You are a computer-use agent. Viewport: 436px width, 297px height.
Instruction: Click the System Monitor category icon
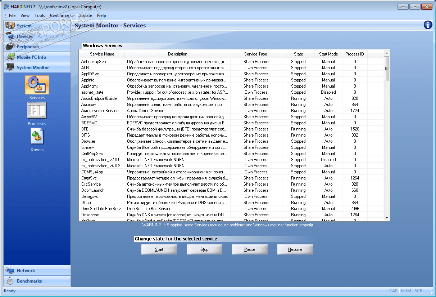coord(10,67)
